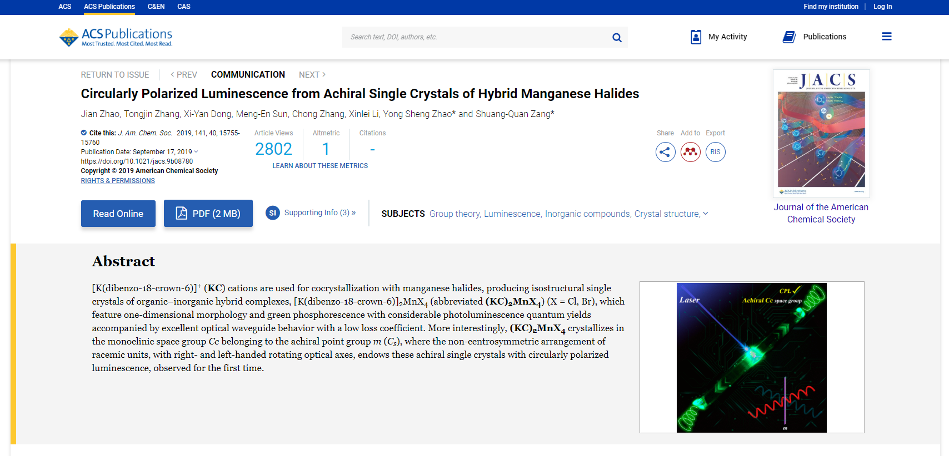Expand the Publication Date dropdown arrow
The width and height of the screenshot is (949, 456).
pyautogui.click(x=196, y=152)
